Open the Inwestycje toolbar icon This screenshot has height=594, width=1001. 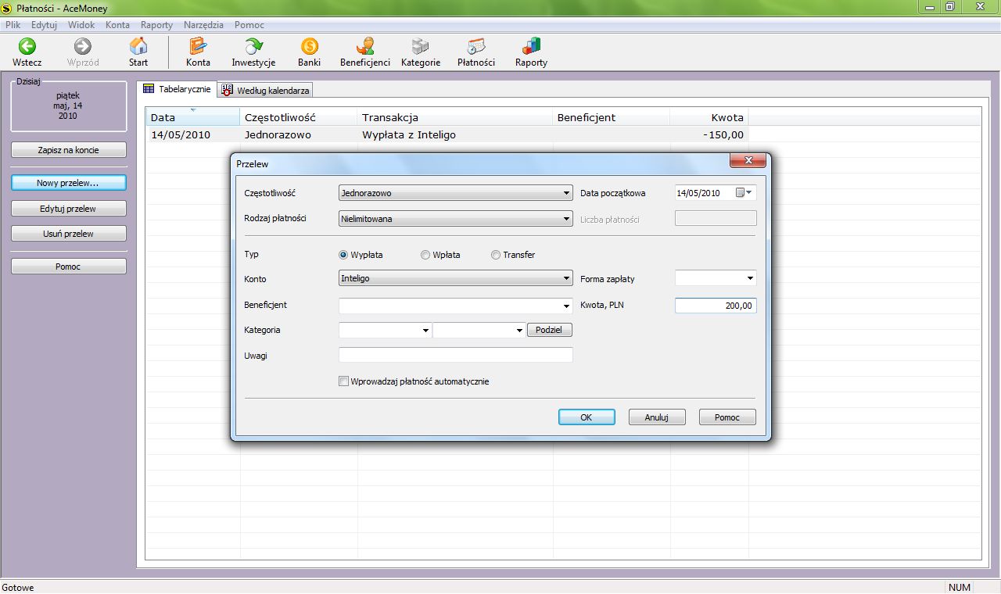253,46
